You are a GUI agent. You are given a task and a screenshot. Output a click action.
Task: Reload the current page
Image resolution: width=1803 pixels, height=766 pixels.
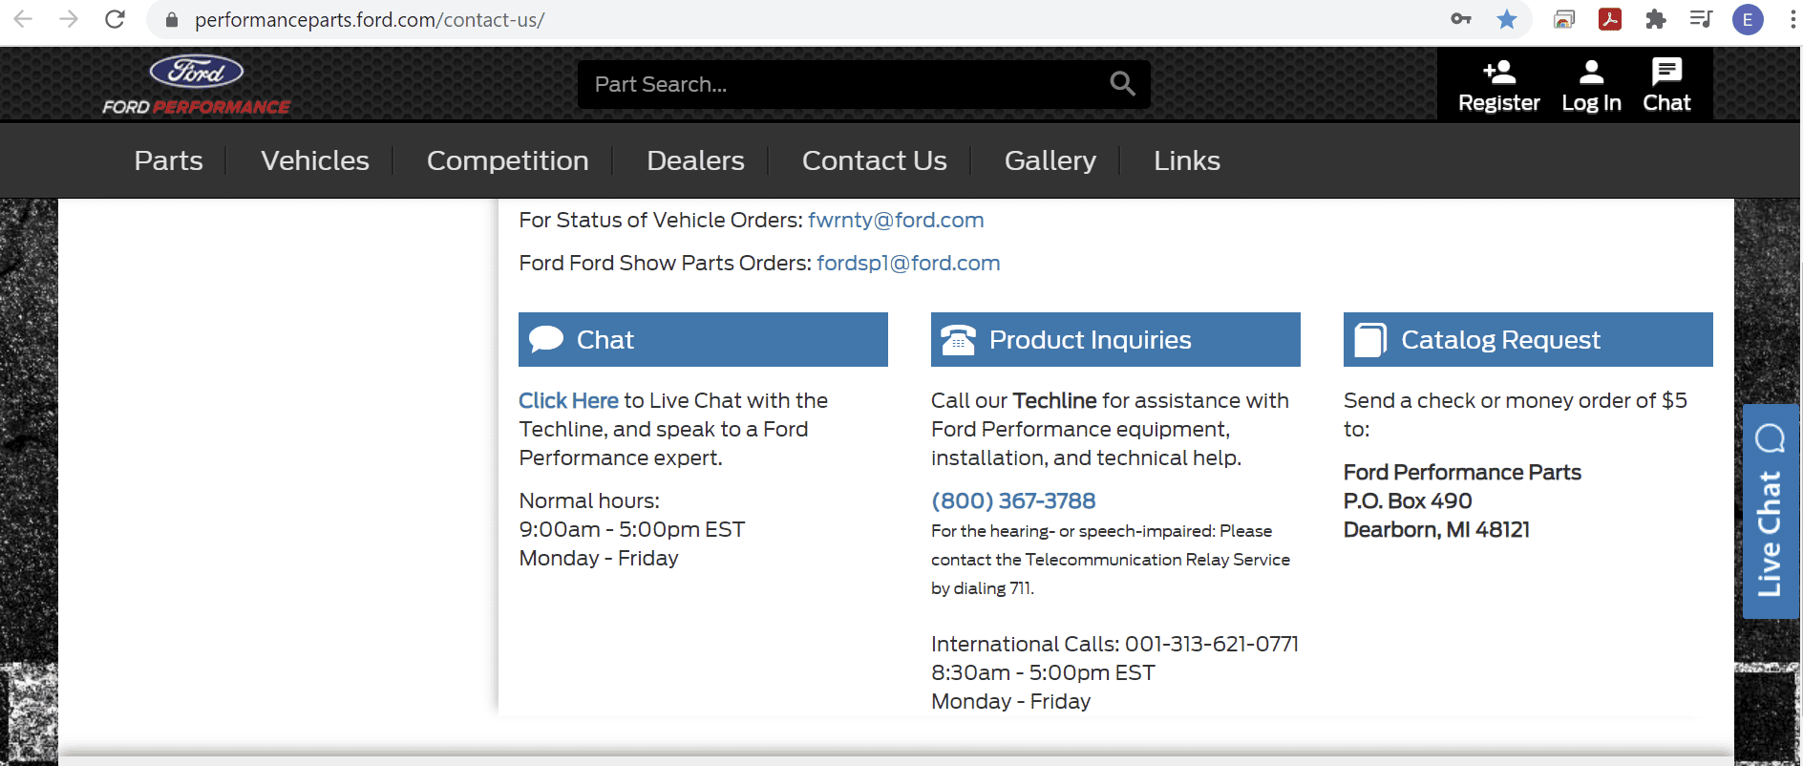(115, 19)
